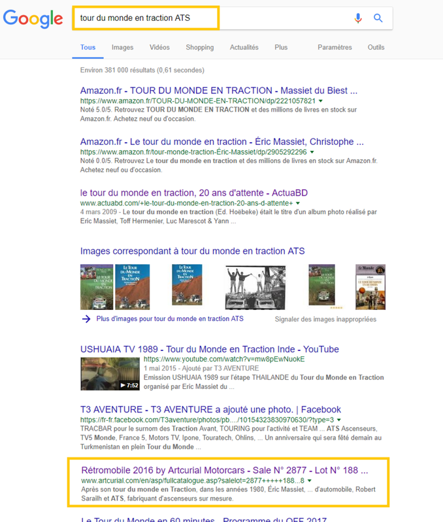Click the Google logo
This screenshot has width=443, height=522.
(x=33, y=19)
